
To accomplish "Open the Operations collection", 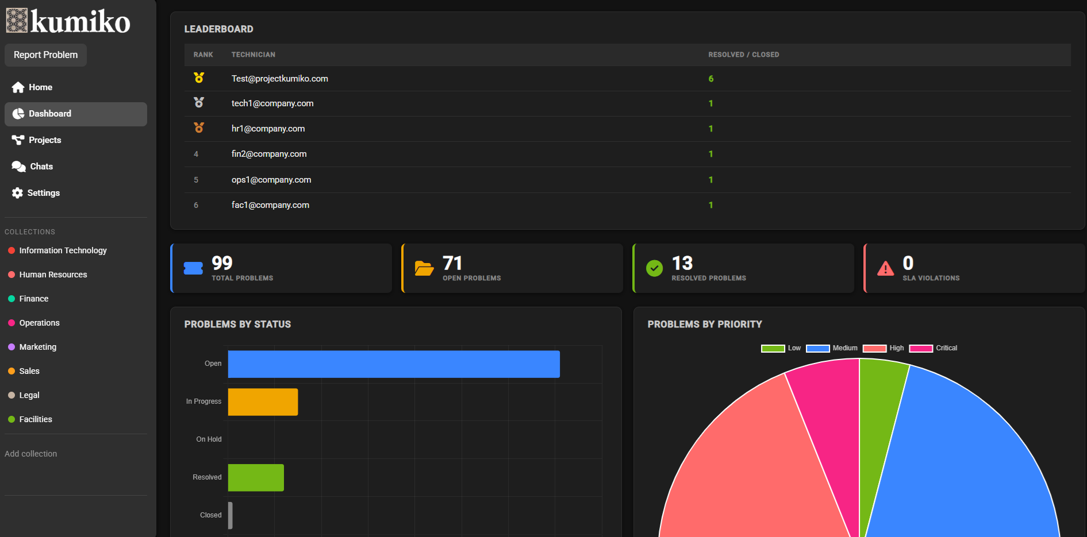I will (40, 323).
